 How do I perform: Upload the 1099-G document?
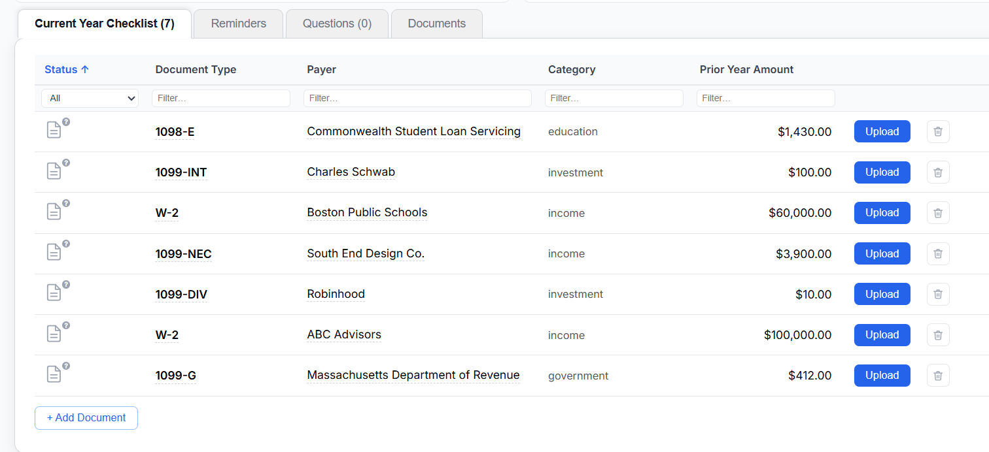click(x=882, y=376)
